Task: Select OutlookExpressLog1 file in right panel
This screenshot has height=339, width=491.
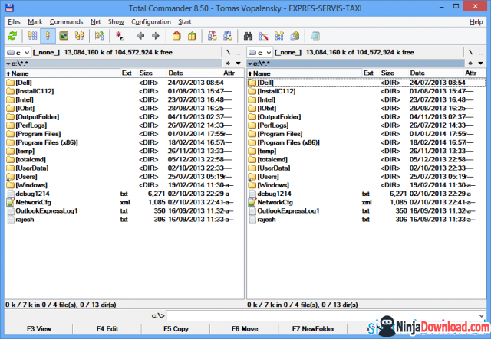Action: pos(367,211)
